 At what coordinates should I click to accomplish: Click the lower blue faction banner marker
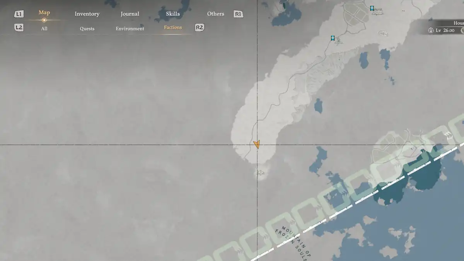333,38
